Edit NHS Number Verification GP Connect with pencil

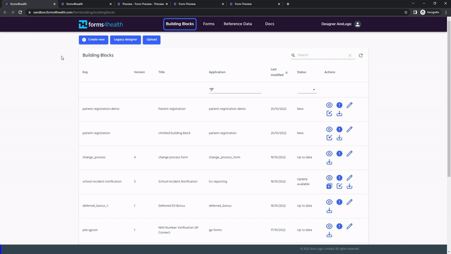pos(350,226)
